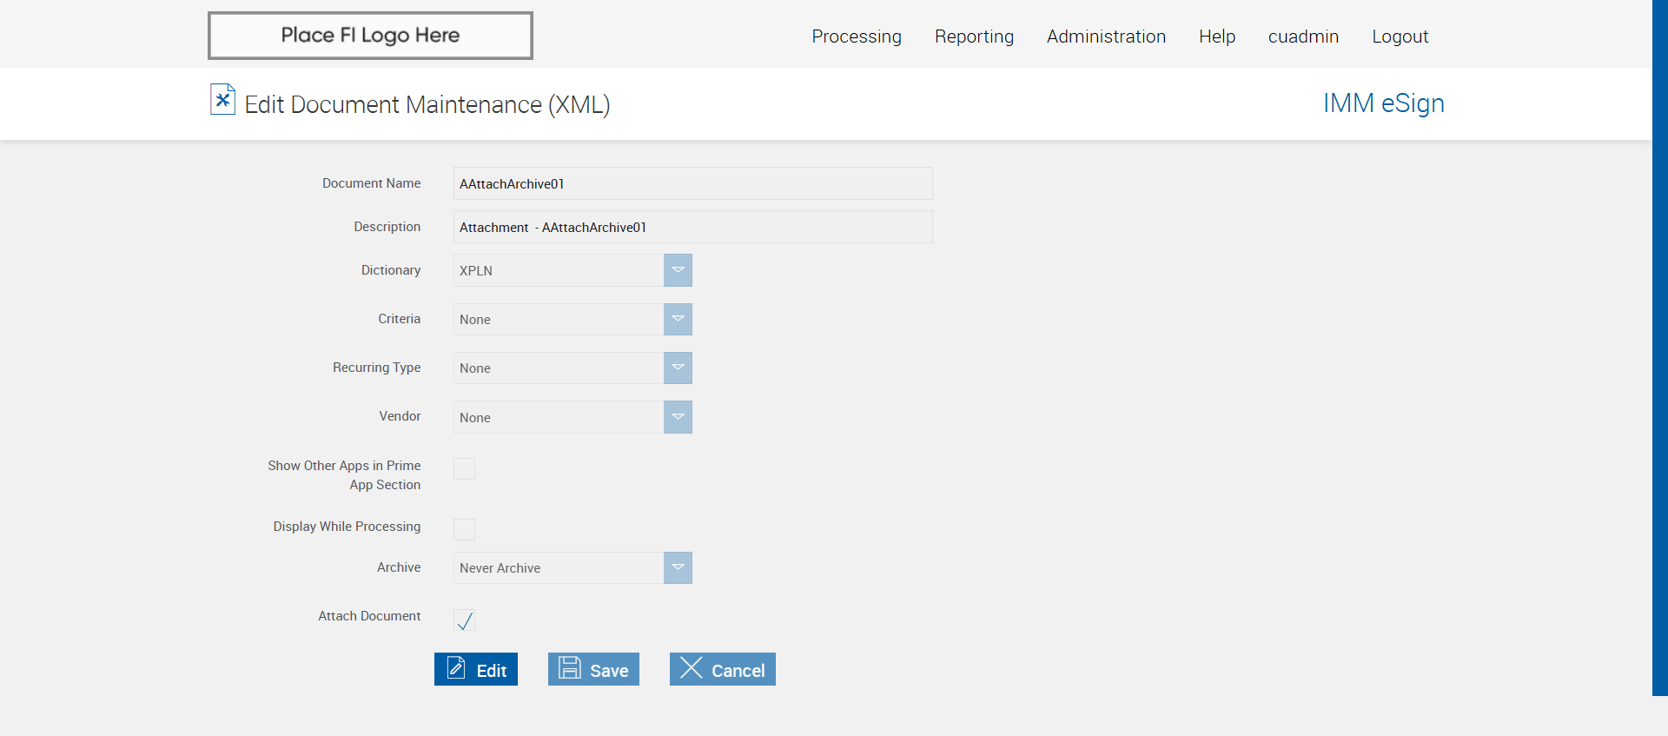Open the Archive dropdown set to Never Archive
Image resolution: width=1668 pixels, height=736 pixels.
point(678,567)
